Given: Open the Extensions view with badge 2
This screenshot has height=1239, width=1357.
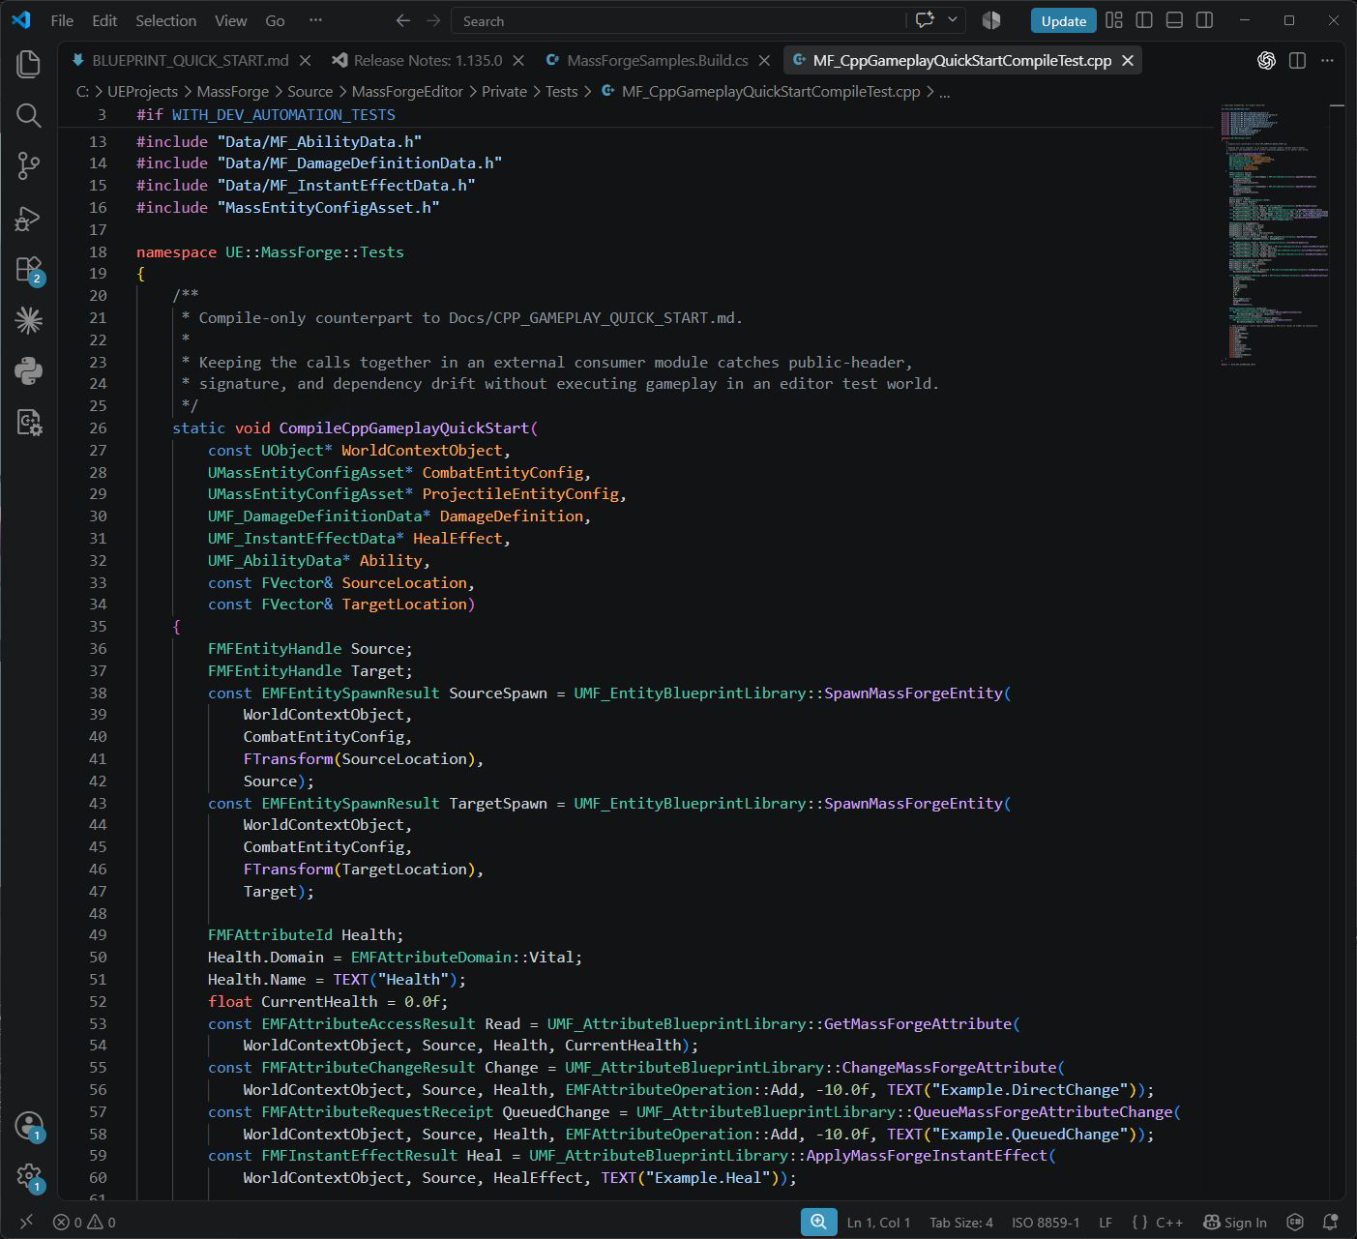Looking at the screenshot, I should coord(29,269).
